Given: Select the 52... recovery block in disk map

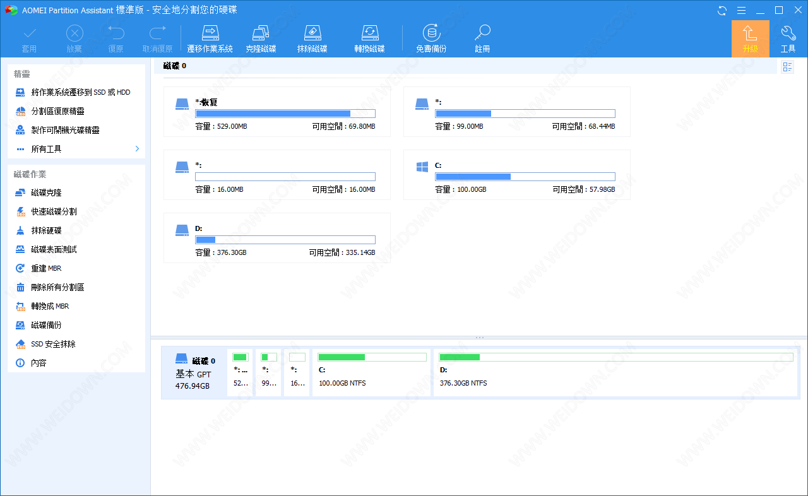Looking at the screenshot, I should click(240, 373).
